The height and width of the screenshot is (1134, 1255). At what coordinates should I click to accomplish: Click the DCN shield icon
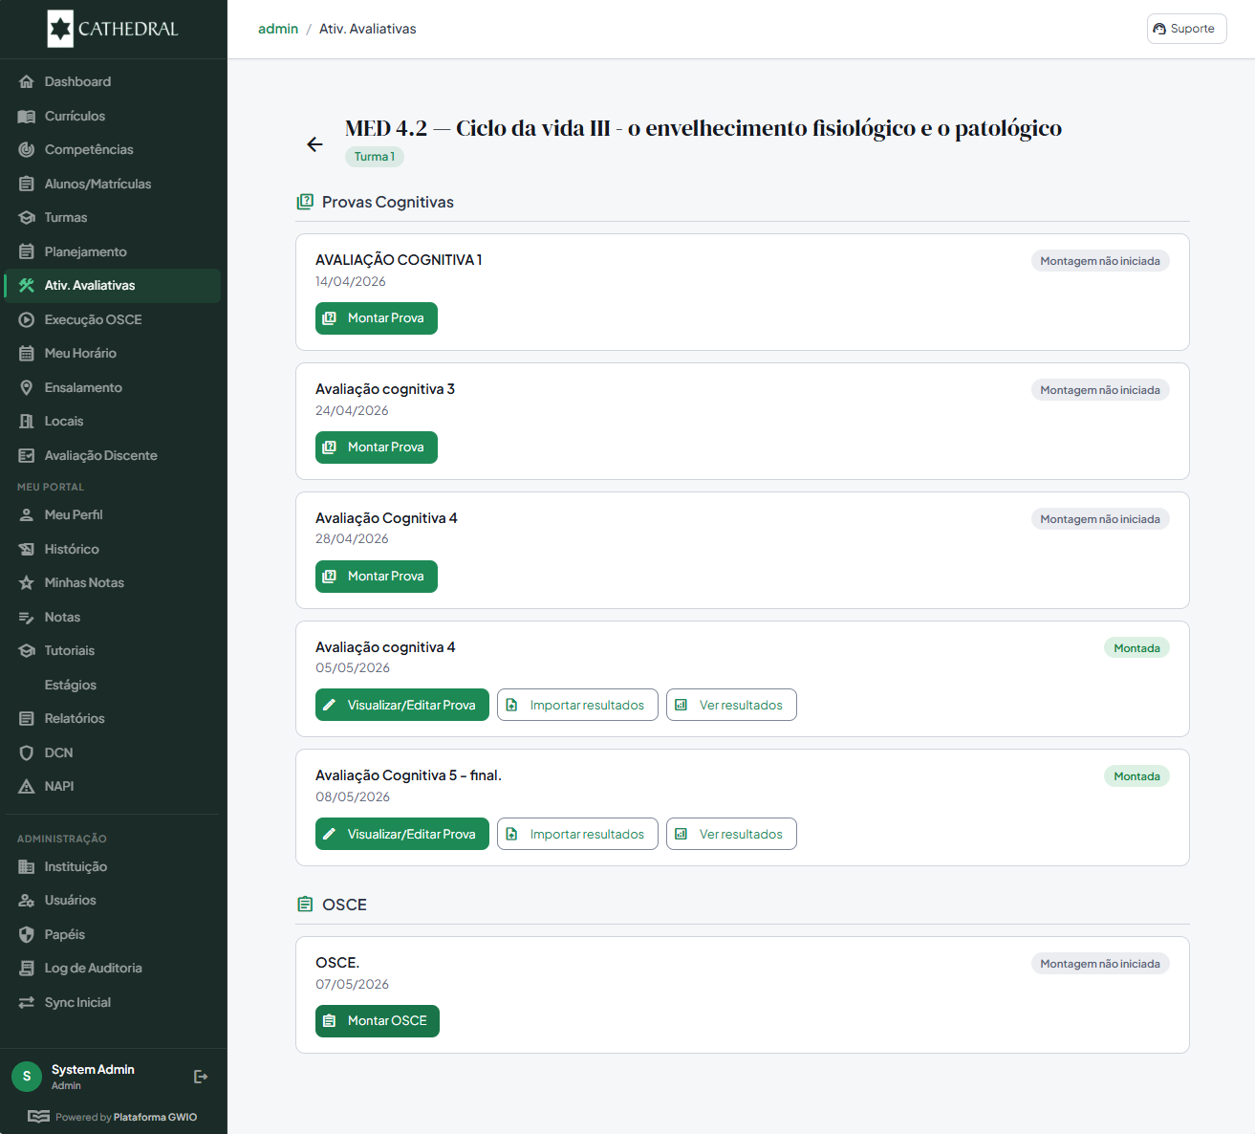pos(27,752)
